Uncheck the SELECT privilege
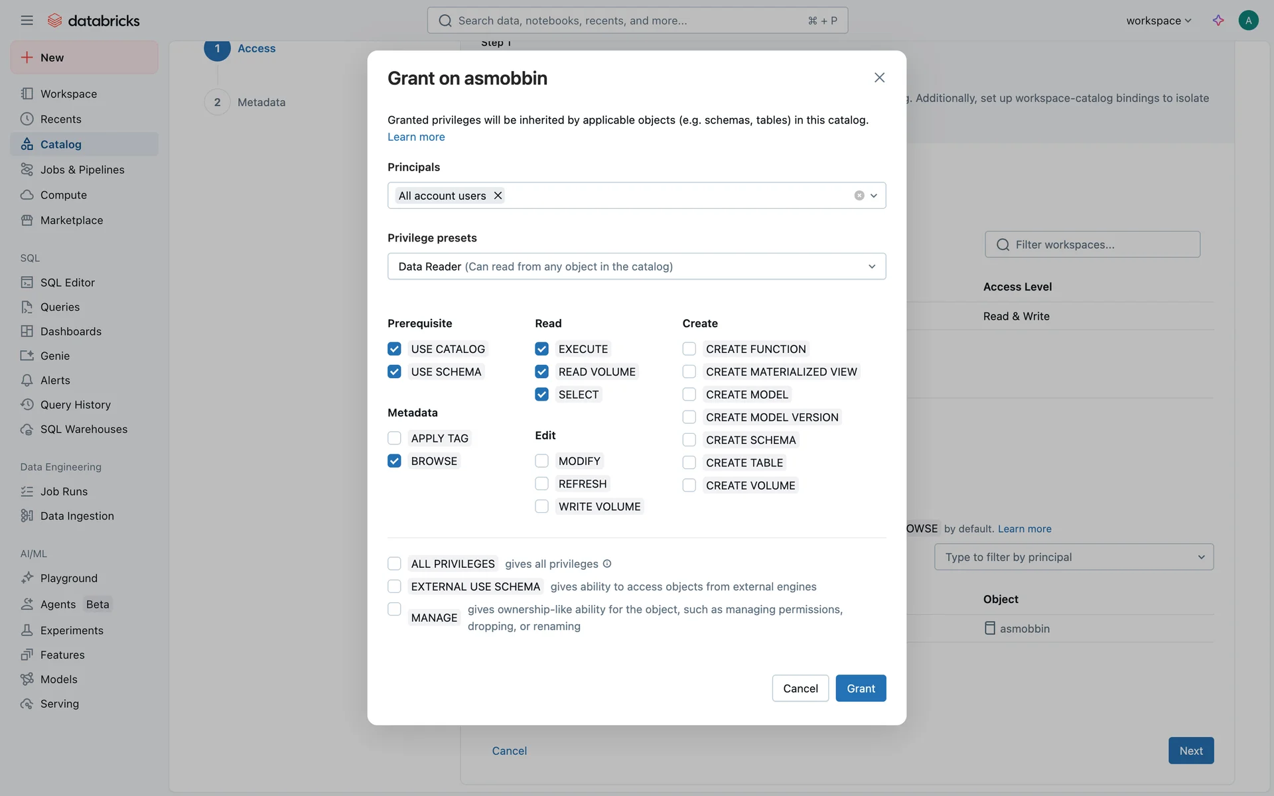The width and height of the screenshot is (1274, 796). pyautogui.click(x=541, y=395)
